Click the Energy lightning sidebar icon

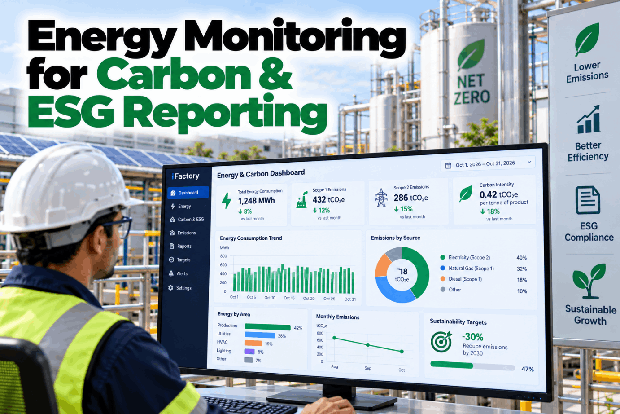[x=173, y=206]
